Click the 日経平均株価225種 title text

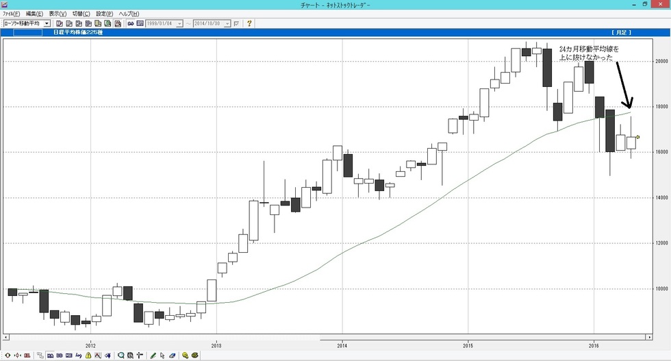[x=78, y=33]
